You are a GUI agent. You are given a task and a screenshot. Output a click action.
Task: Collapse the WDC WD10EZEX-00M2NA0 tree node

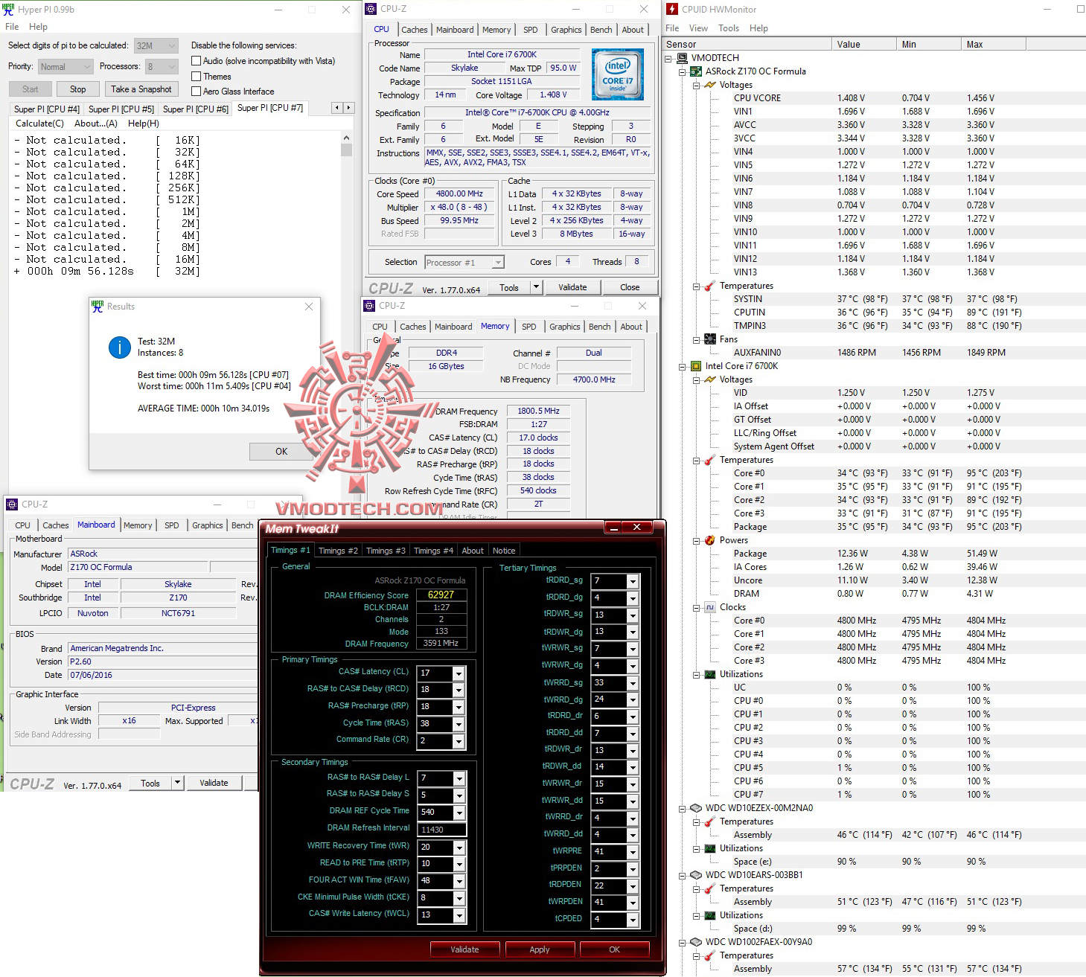(x=683, y=807)
